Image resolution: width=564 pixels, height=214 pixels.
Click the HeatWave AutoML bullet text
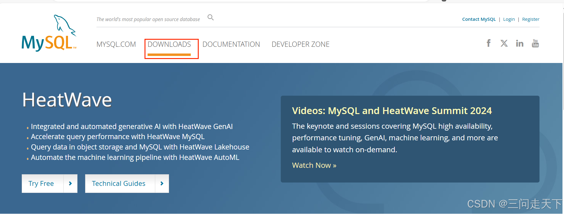coord(135,157)
